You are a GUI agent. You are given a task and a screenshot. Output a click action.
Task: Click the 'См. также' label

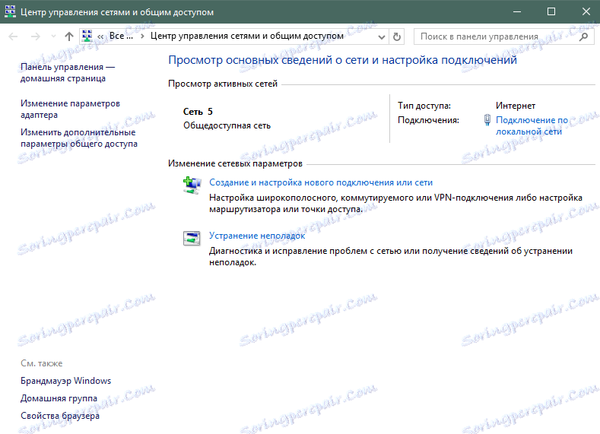[41, 363]
